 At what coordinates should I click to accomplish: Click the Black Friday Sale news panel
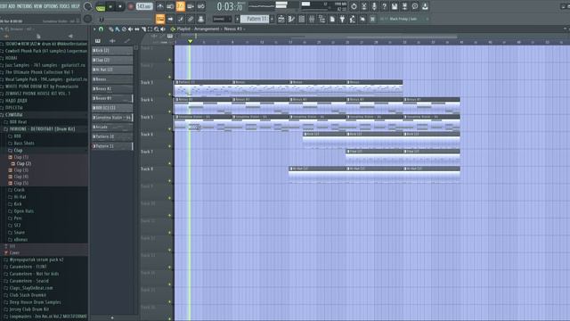(403, 19)
